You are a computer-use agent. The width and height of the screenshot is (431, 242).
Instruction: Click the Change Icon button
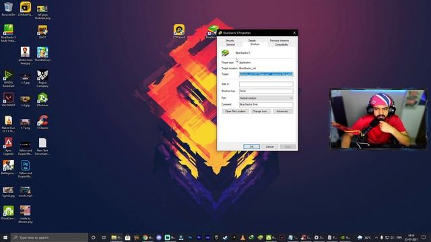[x=261, y=111]
